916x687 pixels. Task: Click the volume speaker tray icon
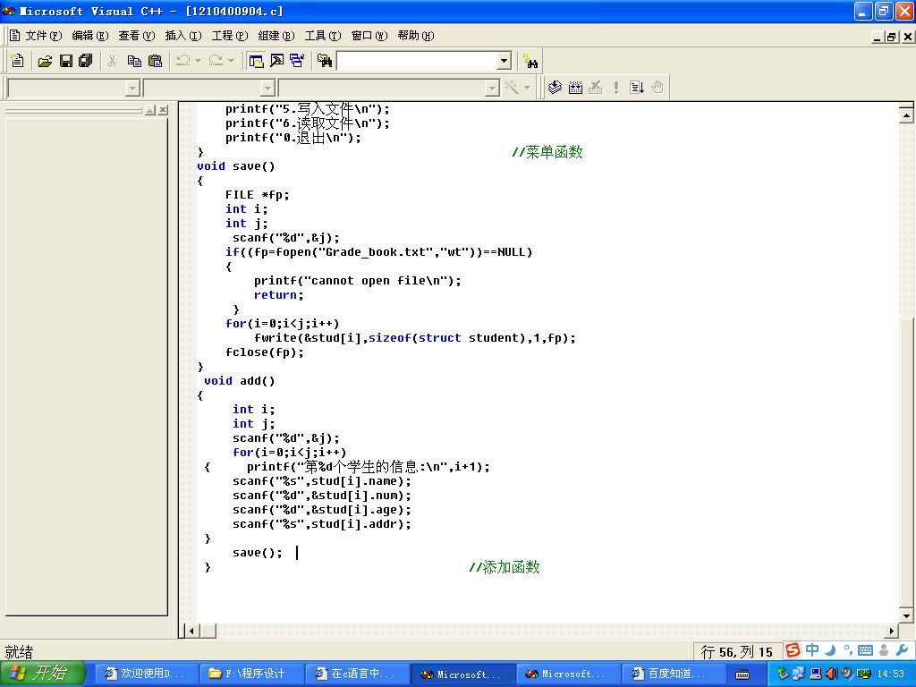click(x=832, y=674)
